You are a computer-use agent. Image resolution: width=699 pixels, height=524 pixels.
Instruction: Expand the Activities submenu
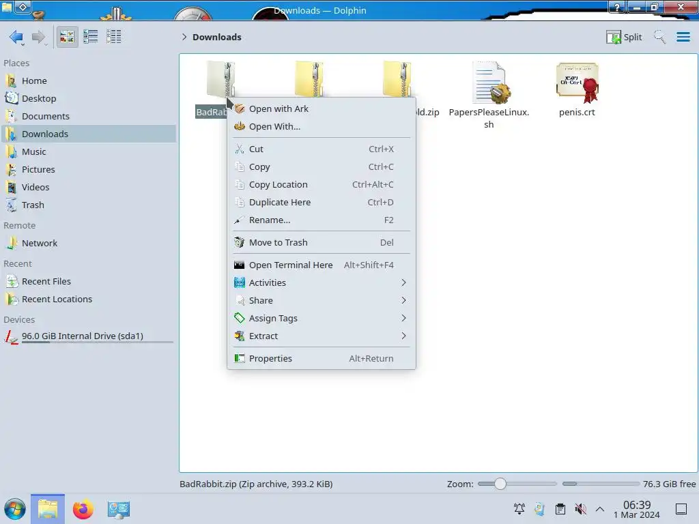[x=321, y=283]
